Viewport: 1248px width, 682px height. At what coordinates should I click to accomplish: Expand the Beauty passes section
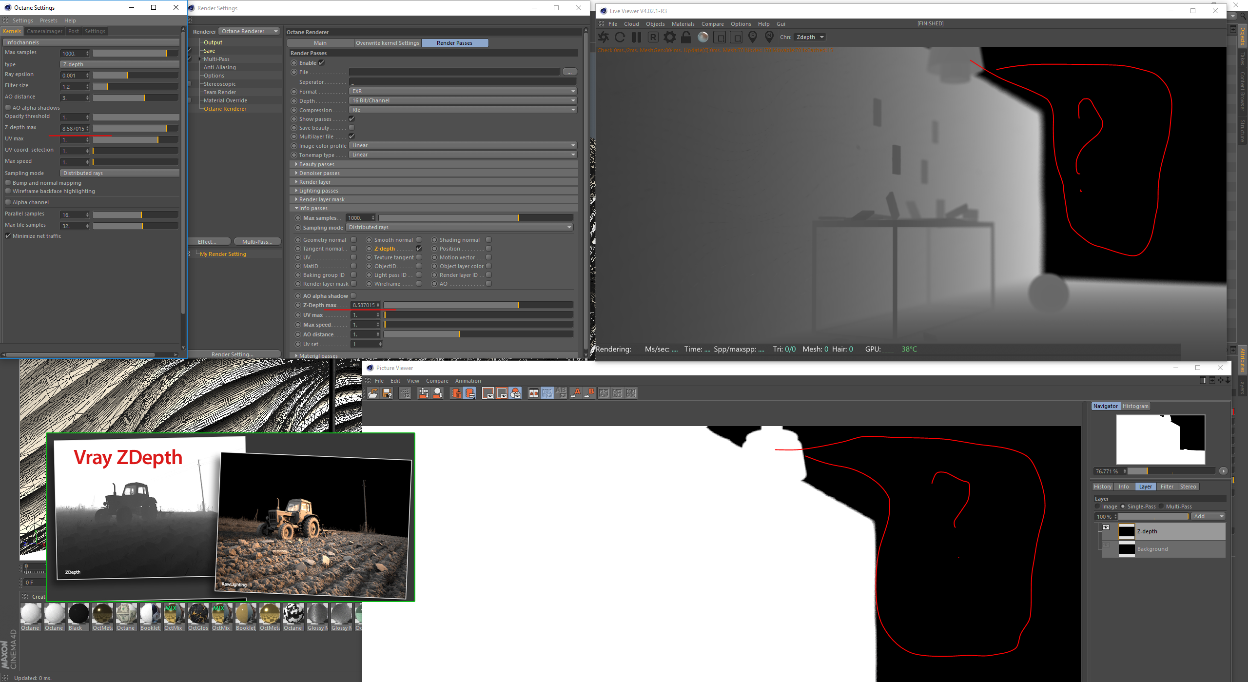click(x=296, y=164)
